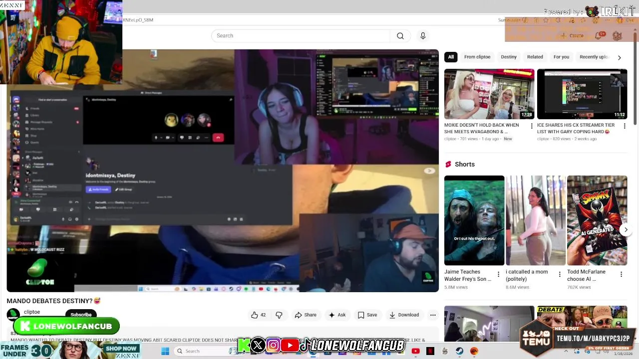Select the Destiny filter chip
639x359 pixels.
click(x=509, y=57)
